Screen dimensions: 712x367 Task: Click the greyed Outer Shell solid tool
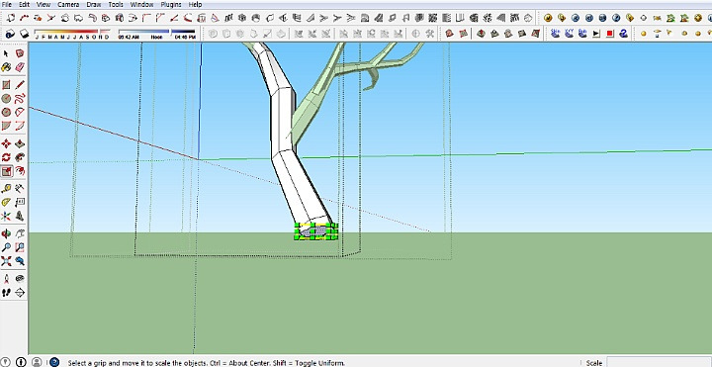pos(213,34)
